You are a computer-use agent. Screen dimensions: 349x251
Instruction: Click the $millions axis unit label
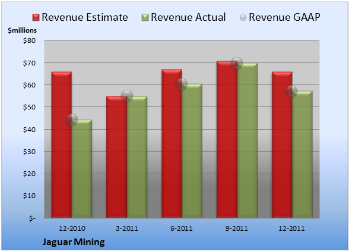pyautogui.click(x=23, y=30)
